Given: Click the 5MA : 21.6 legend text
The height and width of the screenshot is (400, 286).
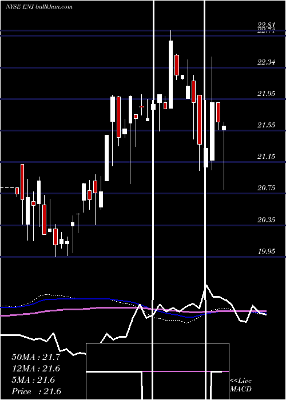Looking at the screenshot, I should pos(33,380).
